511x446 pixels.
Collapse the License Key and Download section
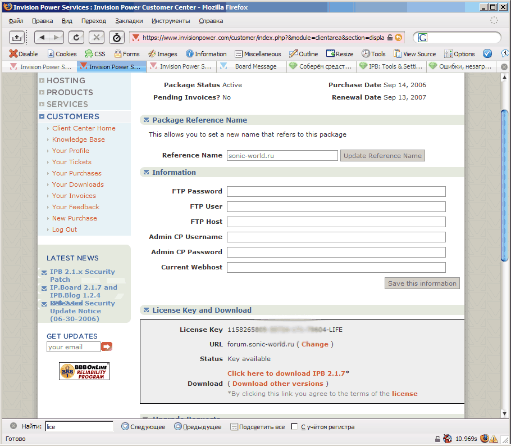click(x=146, y=310)
